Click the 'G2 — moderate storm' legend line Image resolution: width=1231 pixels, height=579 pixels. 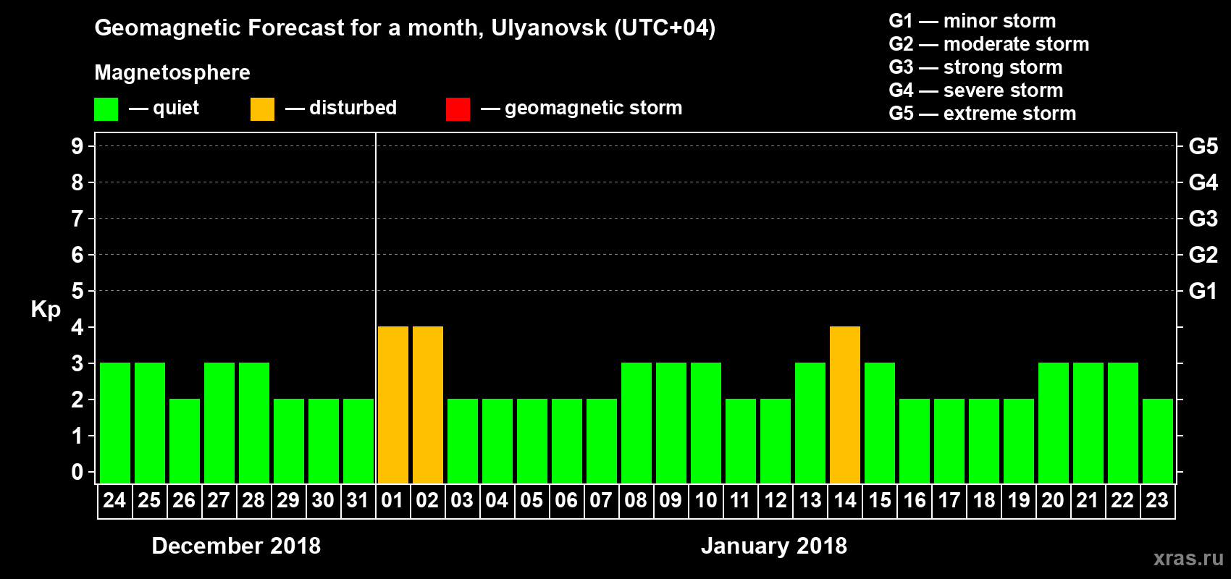989,44
